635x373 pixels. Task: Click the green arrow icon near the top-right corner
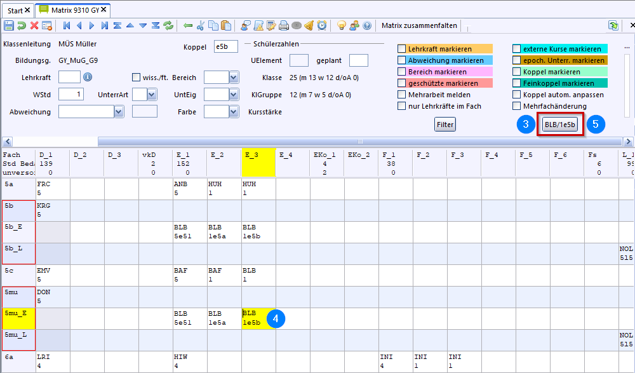click(x=613, y=25)
